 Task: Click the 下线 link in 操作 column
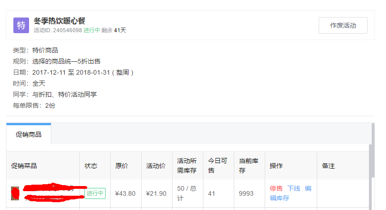(x=294, y=188)
